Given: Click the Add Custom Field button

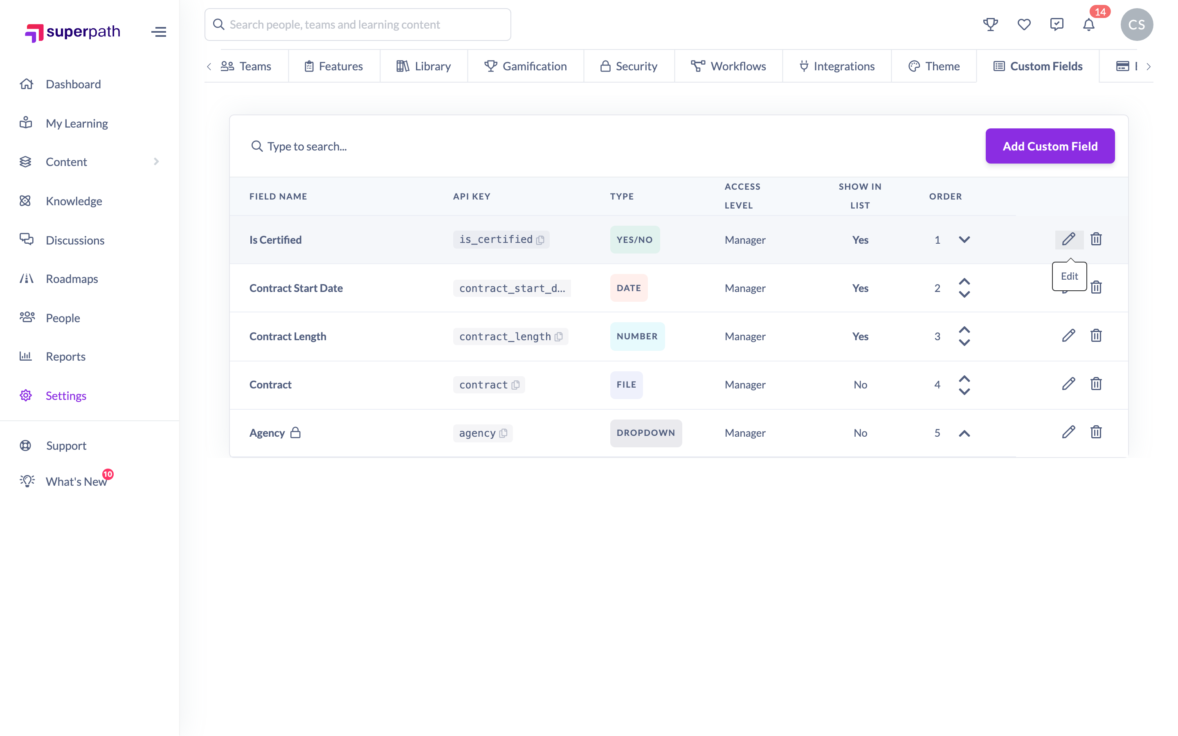Looking at the screenshot, I should click(1050, 146).
